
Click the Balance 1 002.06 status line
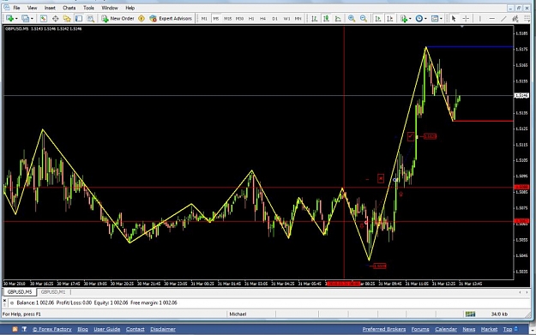[97, 302]
